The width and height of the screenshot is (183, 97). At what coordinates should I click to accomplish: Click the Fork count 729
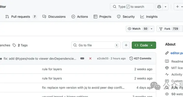(x=176, y=29)
